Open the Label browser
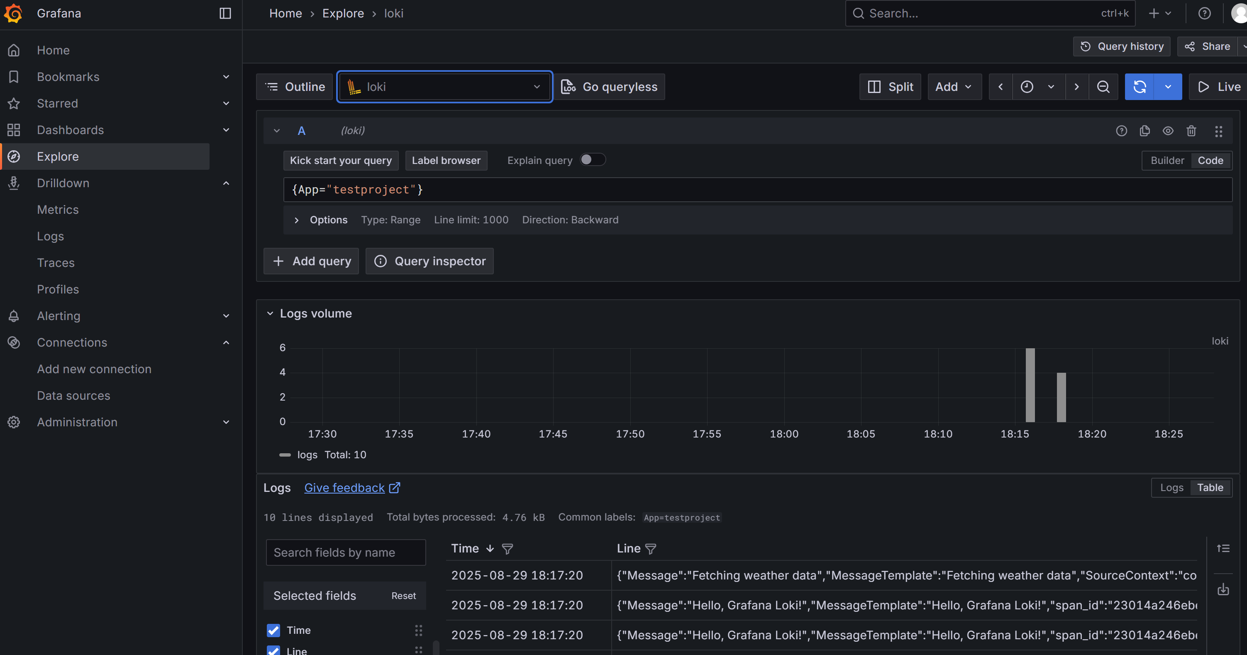Screen dimensions: 1247x655 click(446, 160)
